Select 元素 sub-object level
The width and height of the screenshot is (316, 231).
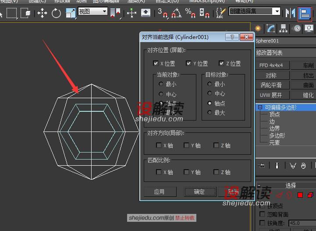point(274,142)
